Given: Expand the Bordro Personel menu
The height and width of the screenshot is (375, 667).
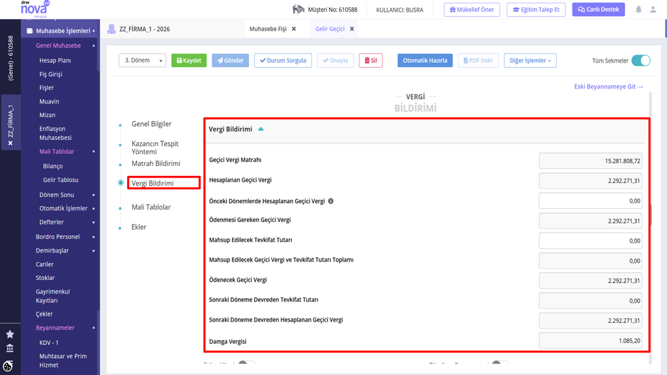Looking at the screenshot, I should point(94,237).
